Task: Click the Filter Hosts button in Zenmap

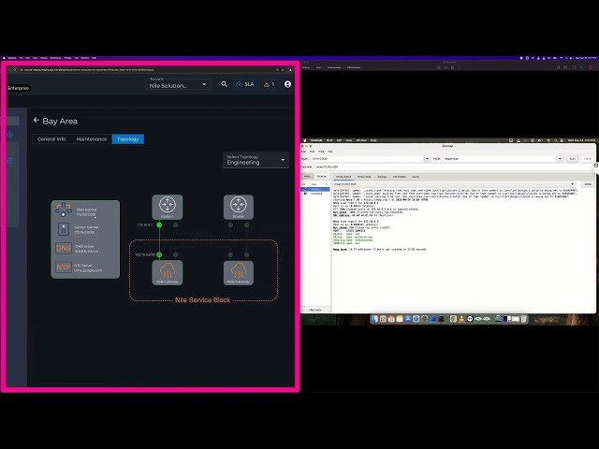Action: 315,310
